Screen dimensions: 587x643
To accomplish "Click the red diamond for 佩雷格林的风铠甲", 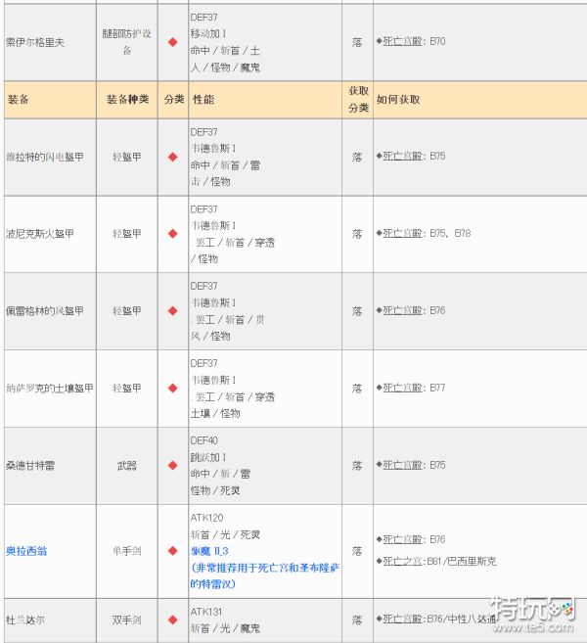I will pyautogui.click(x=172, y=311).
